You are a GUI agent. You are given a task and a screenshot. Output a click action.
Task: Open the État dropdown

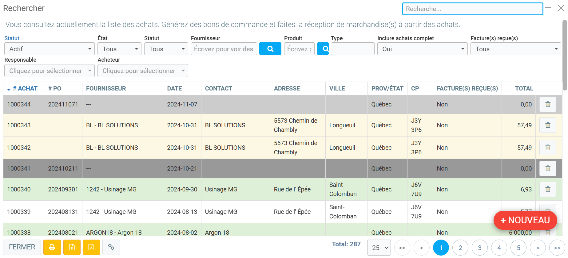(x=119, y=49)
